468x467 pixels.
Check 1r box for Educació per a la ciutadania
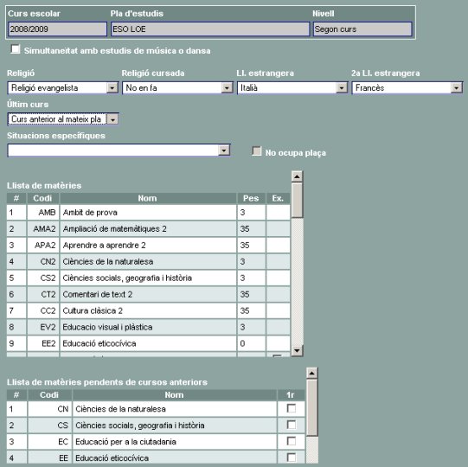(292, 441)
